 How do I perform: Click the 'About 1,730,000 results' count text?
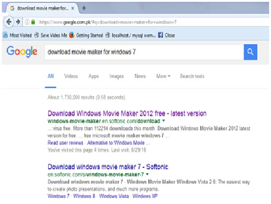coord(86,97)
